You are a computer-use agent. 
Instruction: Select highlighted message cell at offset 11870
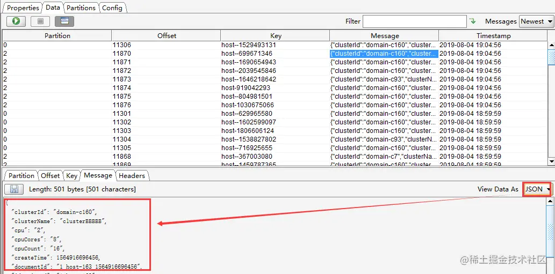[x=384, y=54]
